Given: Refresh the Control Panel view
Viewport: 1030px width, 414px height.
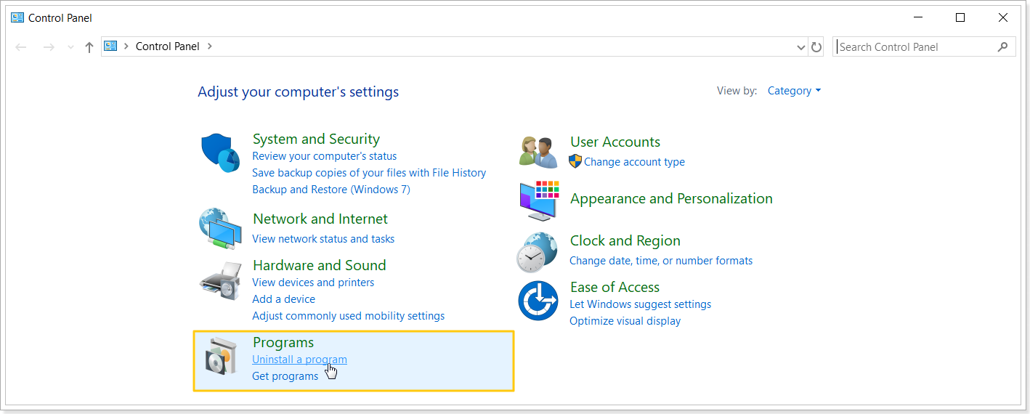Looking at the screenshot, I should pyautogui.click(x=816, y=47).
